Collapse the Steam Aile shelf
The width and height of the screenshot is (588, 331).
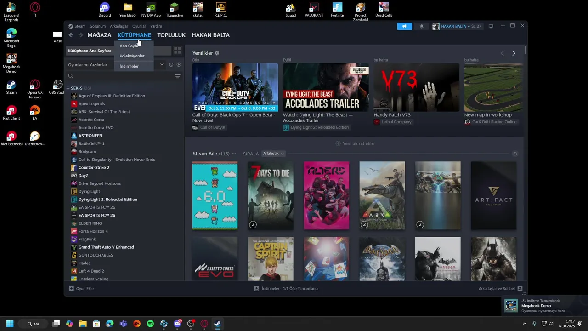[515, 154]
